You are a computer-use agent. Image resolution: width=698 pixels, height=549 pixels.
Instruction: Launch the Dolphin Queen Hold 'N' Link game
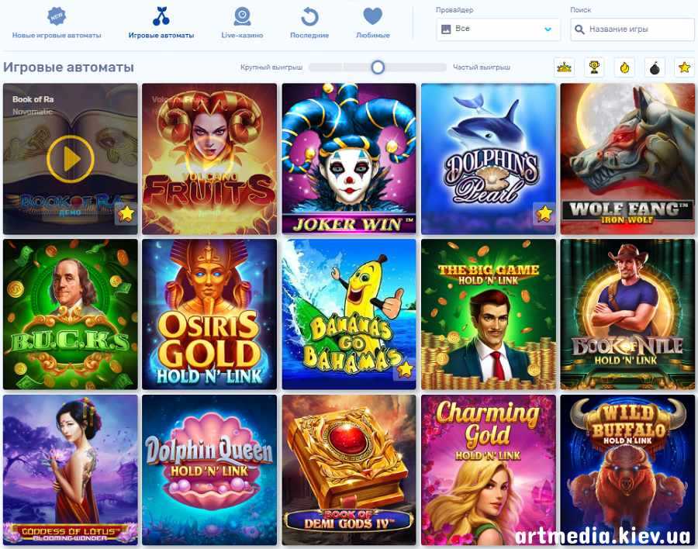(209, 470)
